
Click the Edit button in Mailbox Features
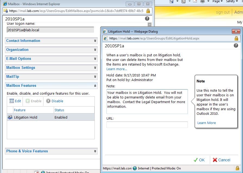tap(15, 101)
